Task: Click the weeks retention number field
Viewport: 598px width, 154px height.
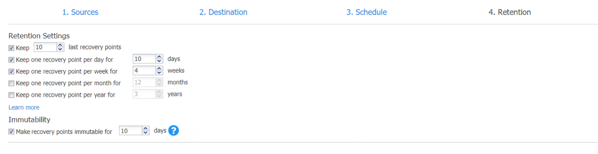Action: click(x=144, y=71)
